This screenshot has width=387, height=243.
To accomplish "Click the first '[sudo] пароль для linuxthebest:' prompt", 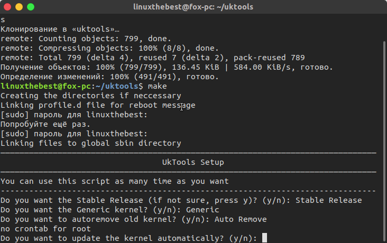I will pos(74,115).
